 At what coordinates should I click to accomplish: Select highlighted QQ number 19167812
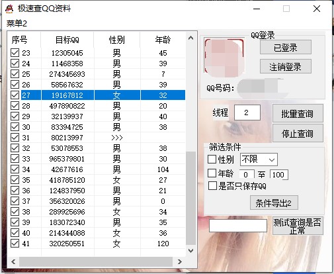(x=67, y=95)
